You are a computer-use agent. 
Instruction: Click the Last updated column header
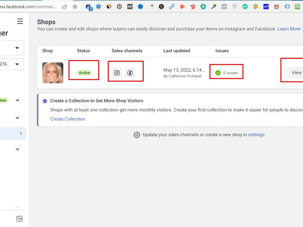177,51
